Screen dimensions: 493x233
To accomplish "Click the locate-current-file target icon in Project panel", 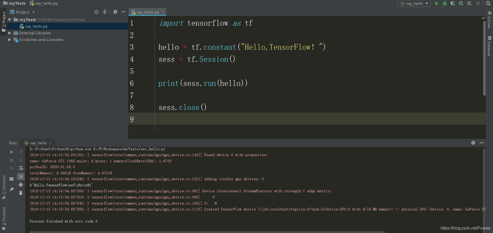I will [96, 12].
